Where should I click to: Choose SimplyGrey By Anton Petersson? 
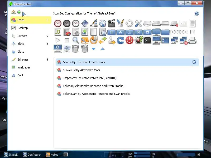[127, 78]
